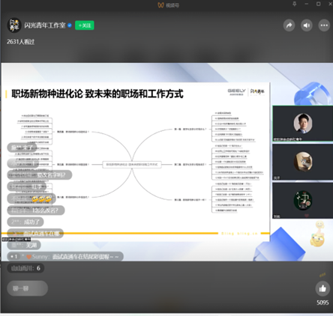Viewport: 333px width, 316px height.
Task: Mute the live stream speaker icon
Action: [307, 25]
